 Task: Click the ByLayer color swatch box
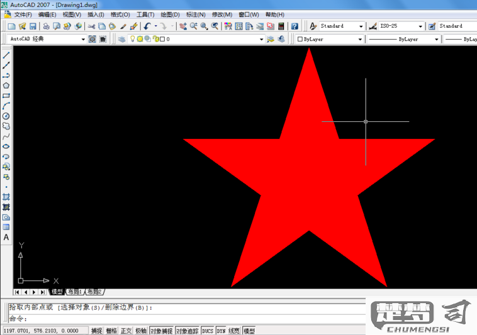click(300, 39)
